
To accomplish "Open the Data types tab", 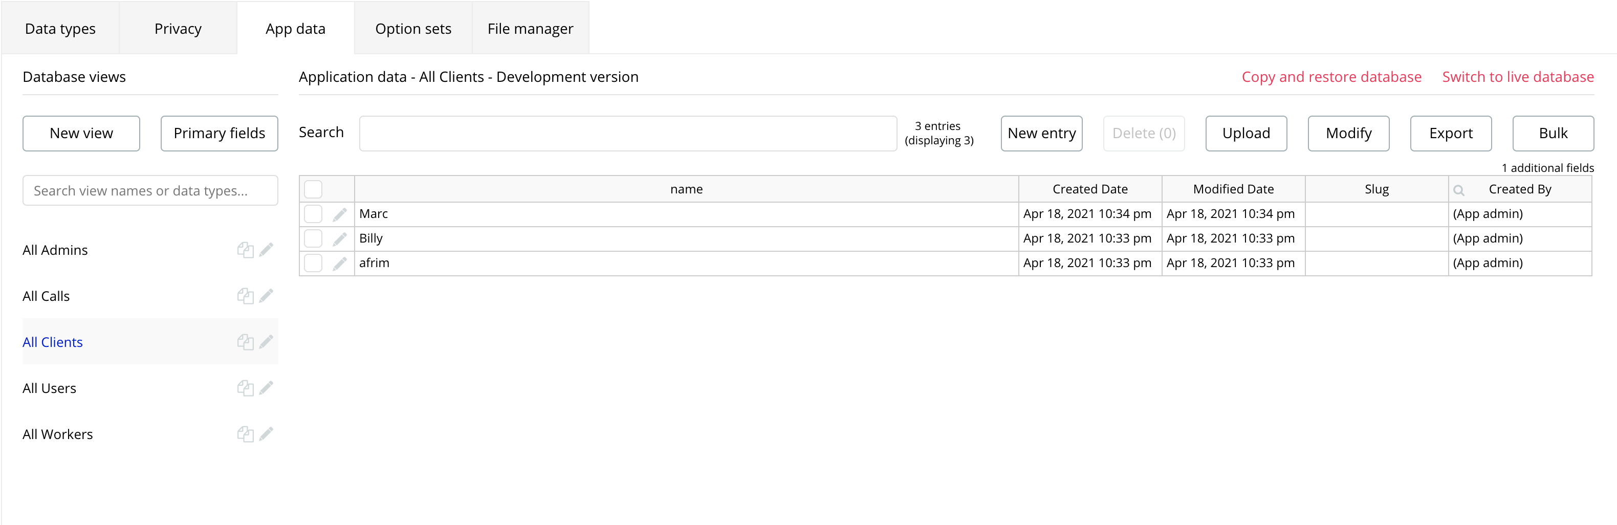I will pos(60,29).
